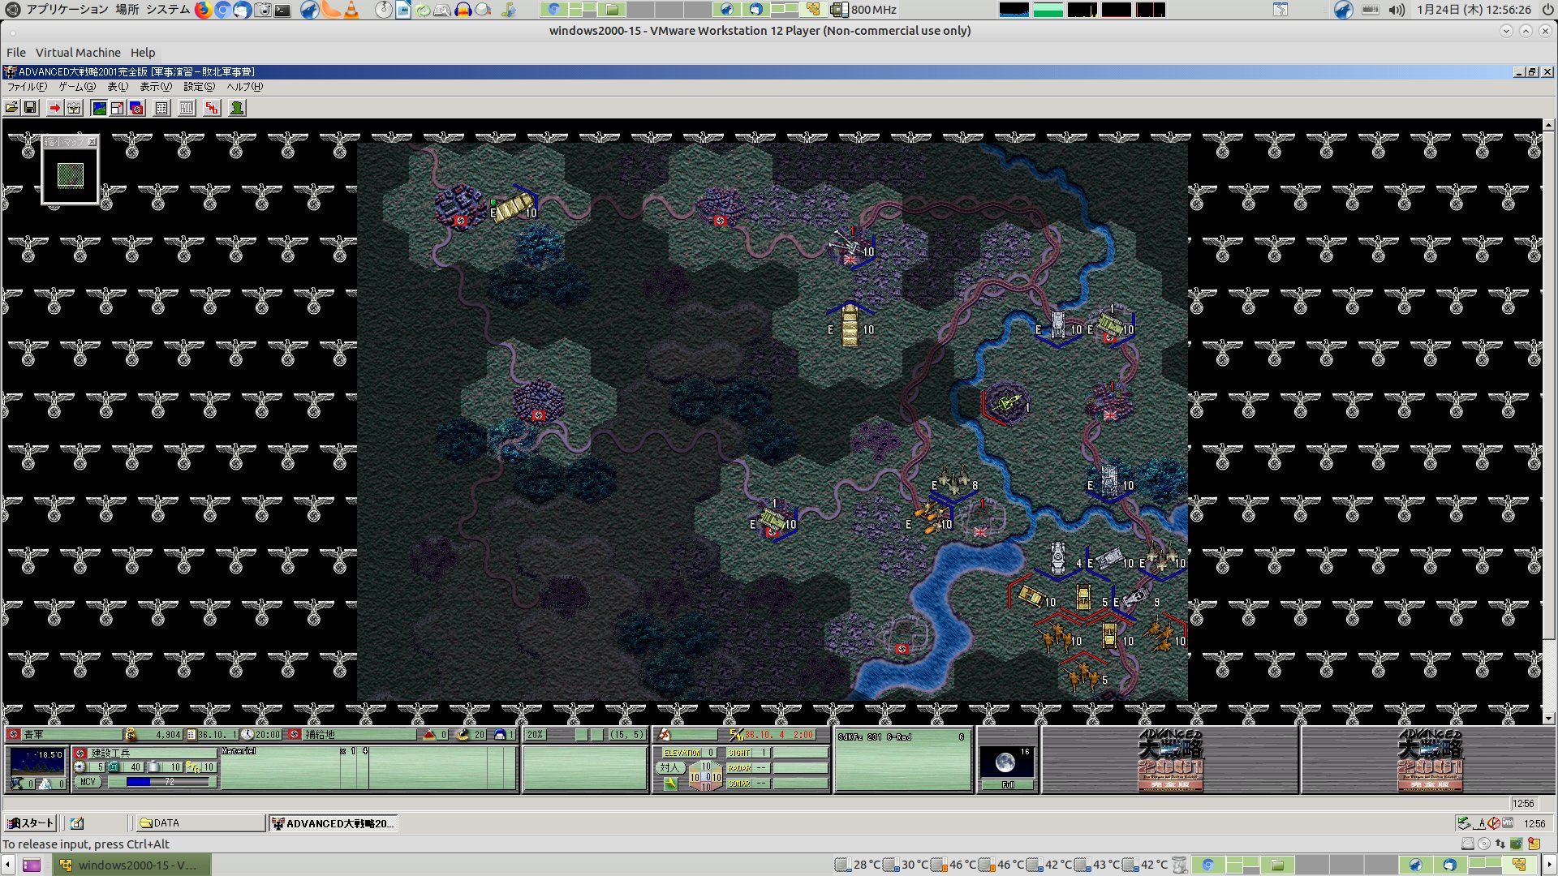Viewport: 1558px width, 876px height.
Task: Expand the 表示(V) menu
Action: pyautogui.click(x=155, y=87)
